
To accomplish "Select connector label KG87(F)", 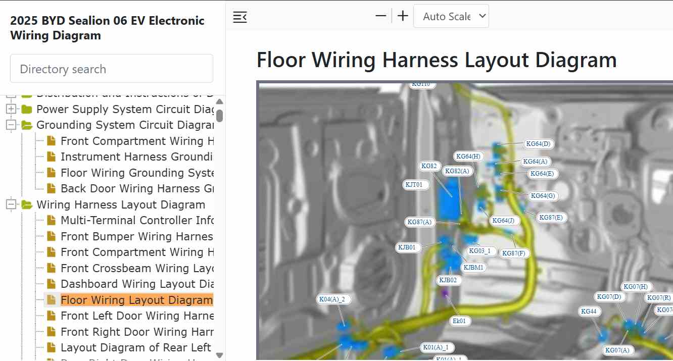I will click(x=514, y=253).
